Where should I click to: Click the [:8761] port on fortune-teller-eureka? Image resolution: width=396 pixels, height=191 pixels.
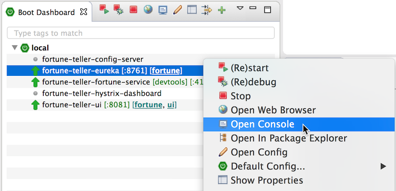click(x=135, y=71)
